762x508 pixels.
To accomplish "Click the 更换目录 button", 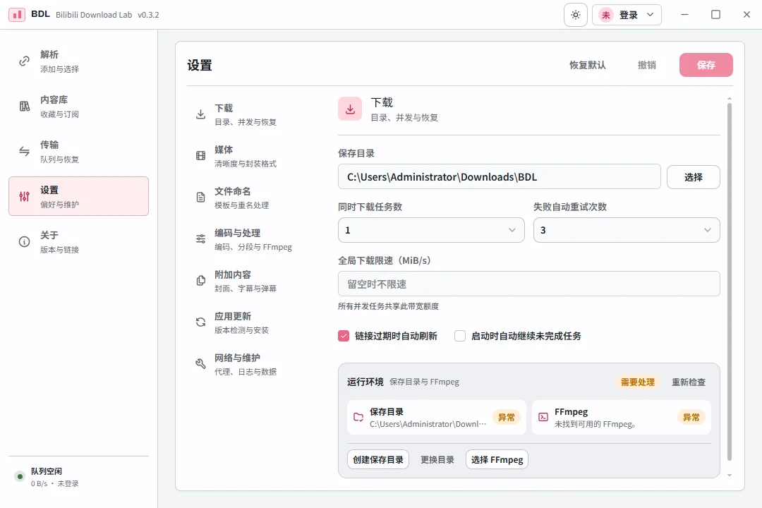I will pos(437,460).
